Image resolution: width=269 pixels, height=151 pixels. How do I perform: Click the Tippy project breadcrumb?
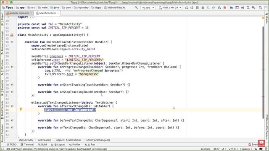pos(8,8)
